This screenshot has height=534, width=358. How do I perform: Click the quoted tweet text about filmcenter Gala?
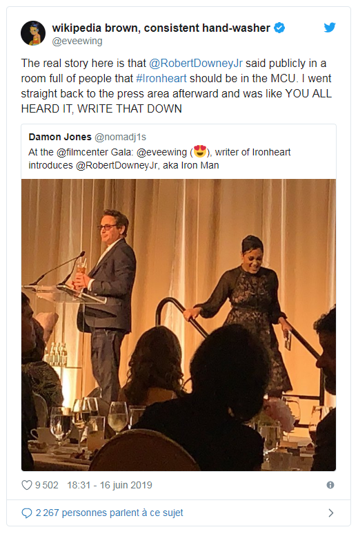[x=159, y=159]
